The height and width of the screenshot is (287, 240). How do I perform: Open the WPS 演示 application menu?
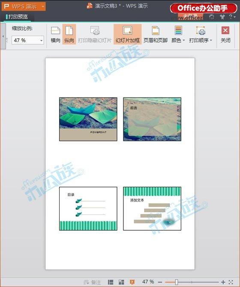click(24, 6)
